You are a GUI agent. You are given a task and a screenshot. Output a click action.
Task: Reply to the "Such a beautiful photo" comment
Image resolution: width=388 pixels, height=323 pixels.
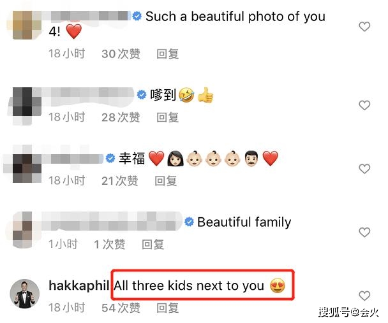coord(168,54)
